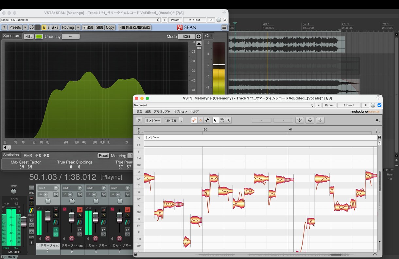Click Melodyne track-follow playback icon
This screenshot has width=399, height=259.
[139, 121]
